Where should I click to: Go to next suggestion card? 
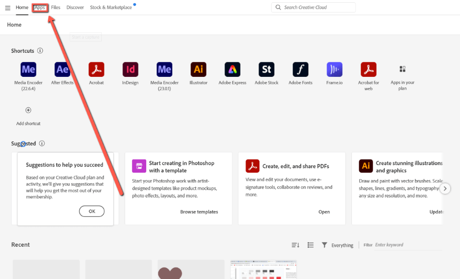(x=445, y=189)
